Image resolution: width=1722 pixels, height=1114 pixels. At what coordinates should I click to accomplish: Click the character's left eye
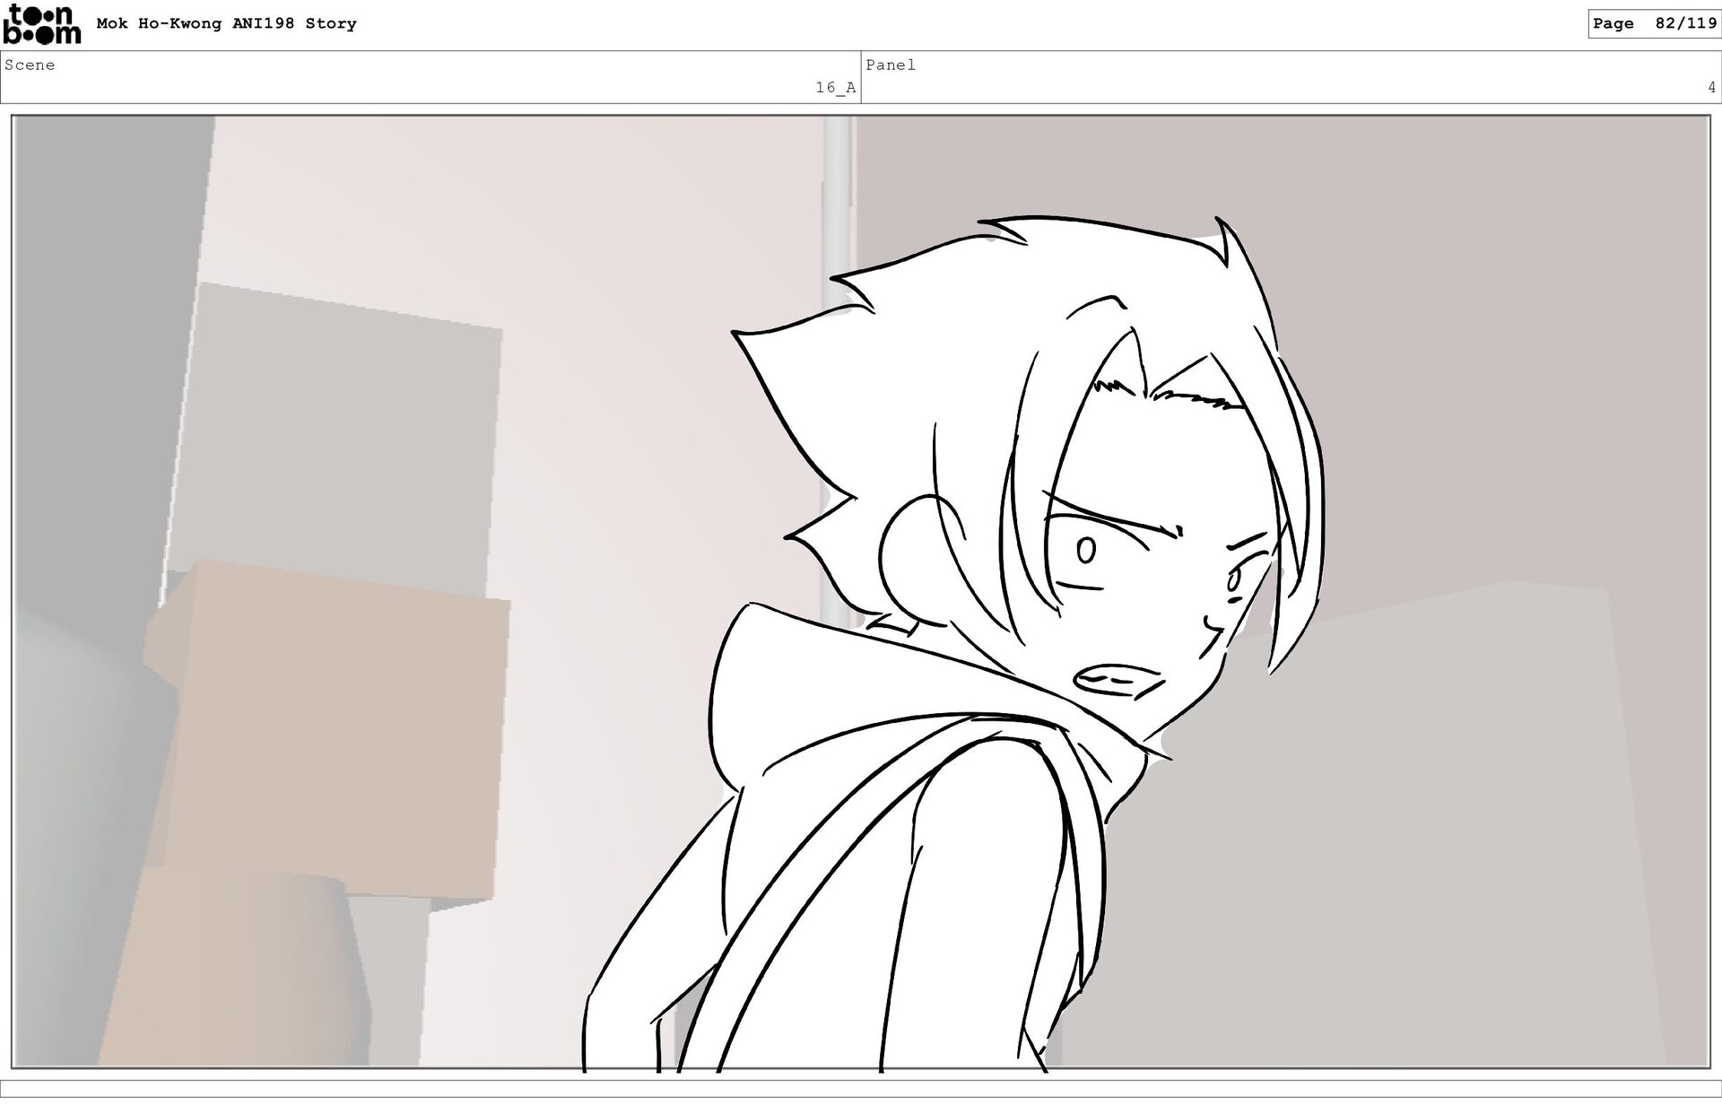click(1085, 550)
